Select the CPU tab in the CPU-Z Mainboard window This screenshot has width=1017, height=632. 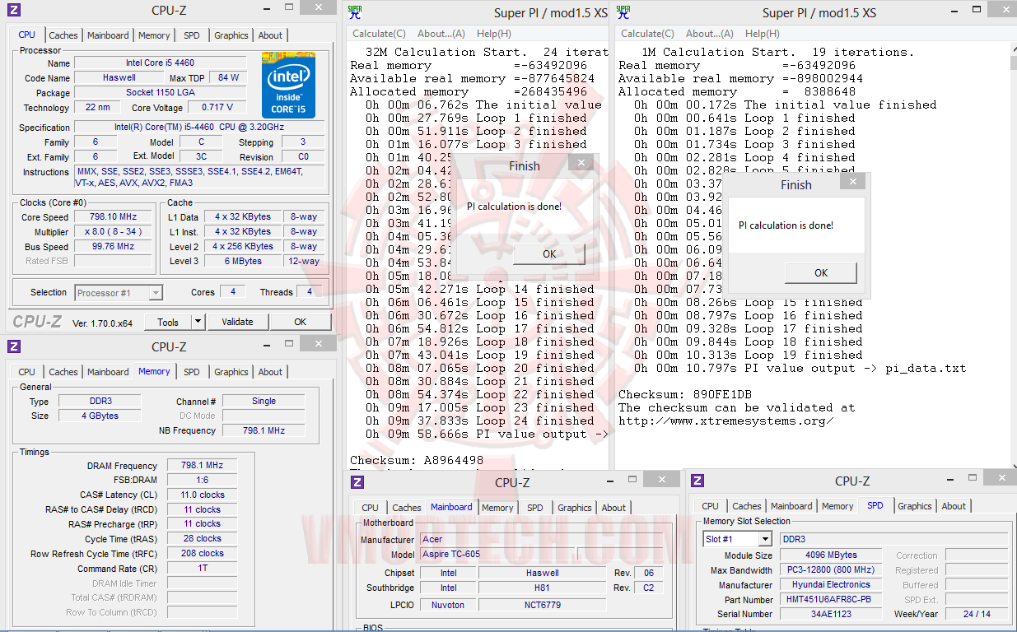(x=371, y=508)
